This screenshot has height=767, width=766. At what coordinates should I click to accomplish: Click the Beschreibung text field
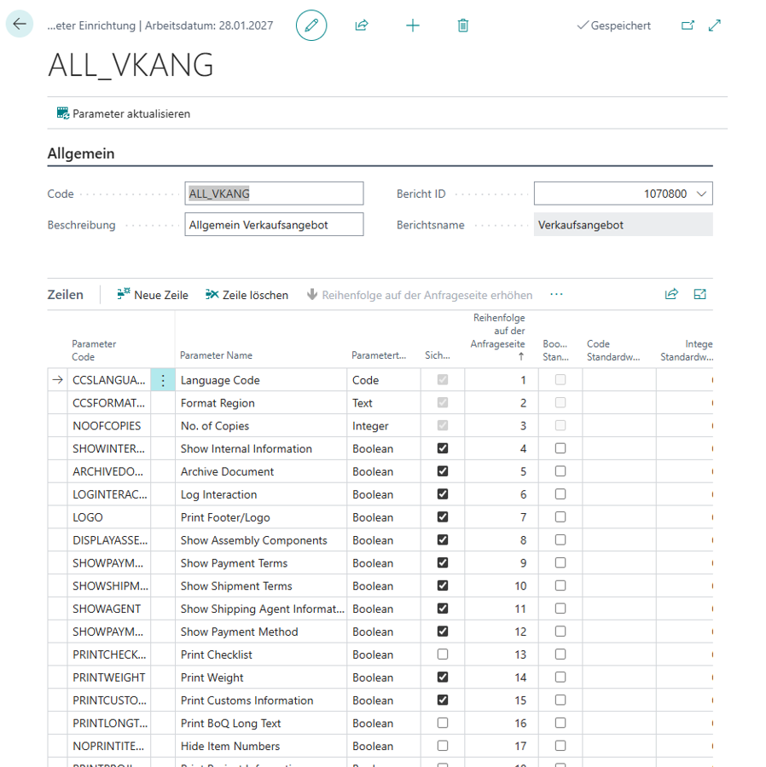274,225
